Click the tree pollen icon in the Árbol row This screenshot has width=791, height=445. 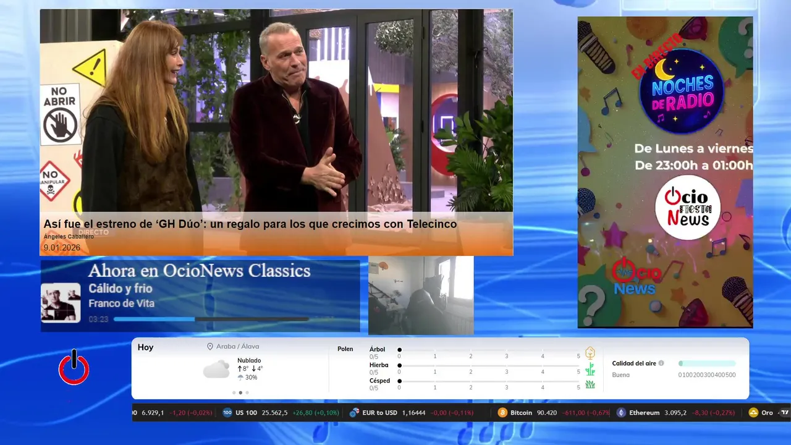coord(590,353)
